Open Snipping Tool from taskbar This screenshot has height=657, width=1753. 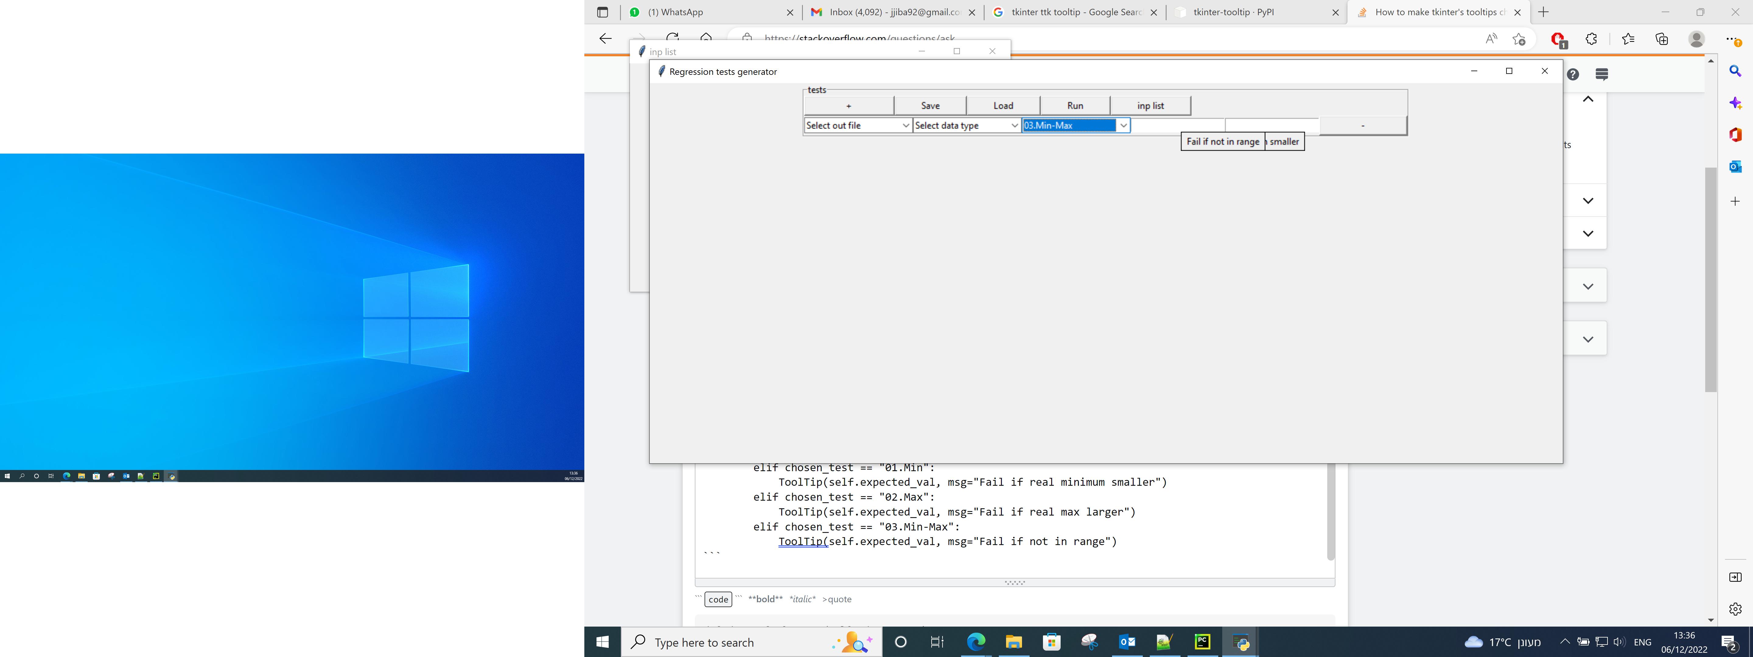[x=1090, y=642]
